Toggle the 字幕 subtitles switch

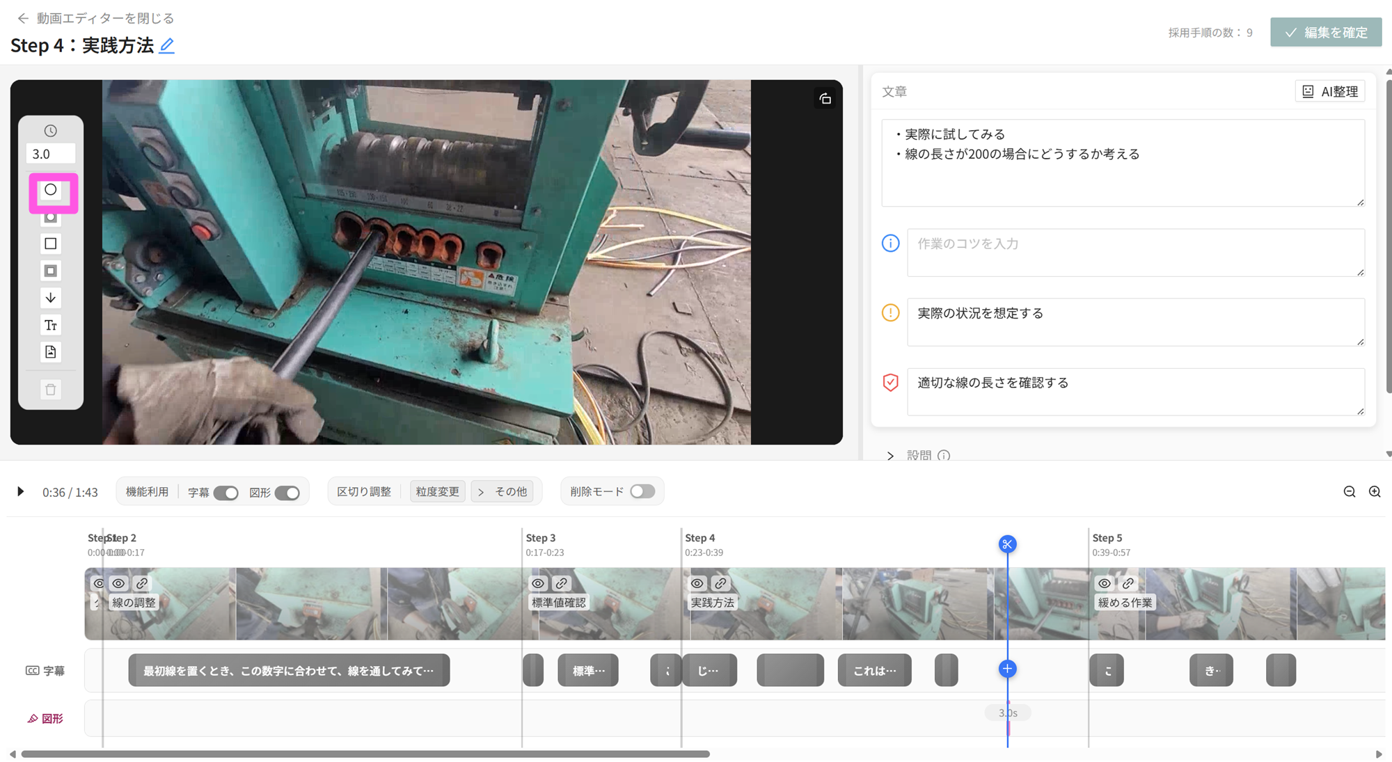coord(226,493)
